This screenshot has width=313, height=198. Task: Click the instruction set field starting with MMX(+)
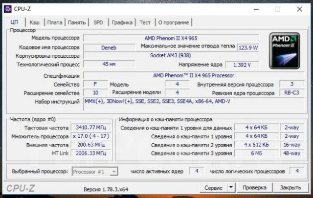(194, 104)
